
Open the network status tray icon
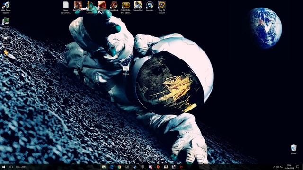tap(282, 167)
